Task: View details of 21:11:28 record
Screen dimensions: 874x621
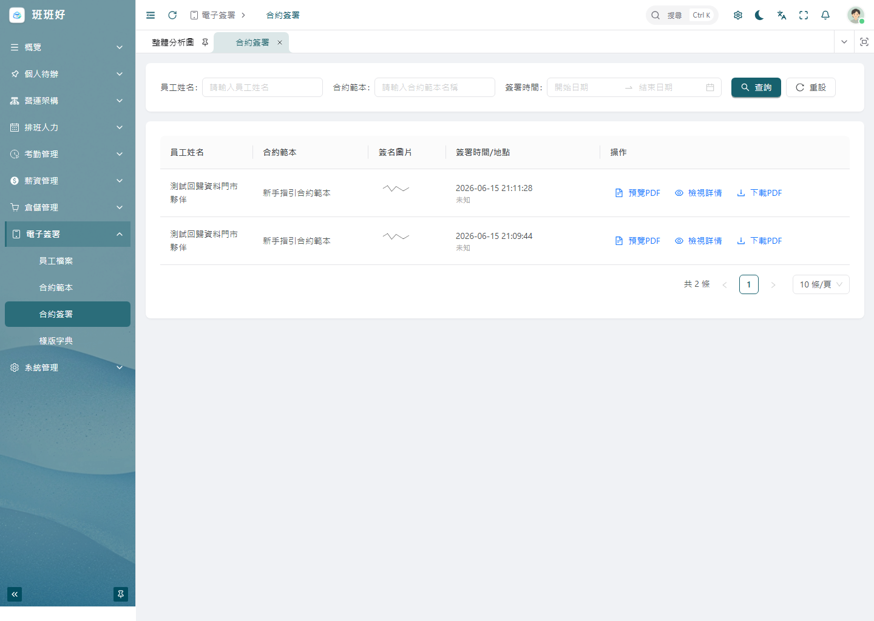Action: click(699, 193)
